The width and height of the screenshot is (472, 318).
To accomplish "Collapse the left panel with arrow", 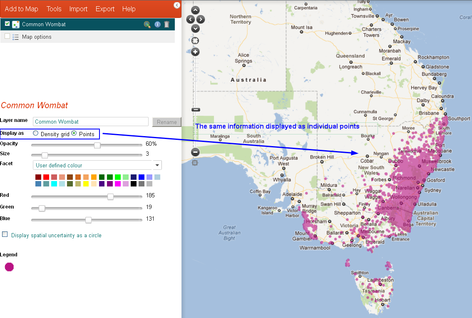I will click(x=177, y=5).
